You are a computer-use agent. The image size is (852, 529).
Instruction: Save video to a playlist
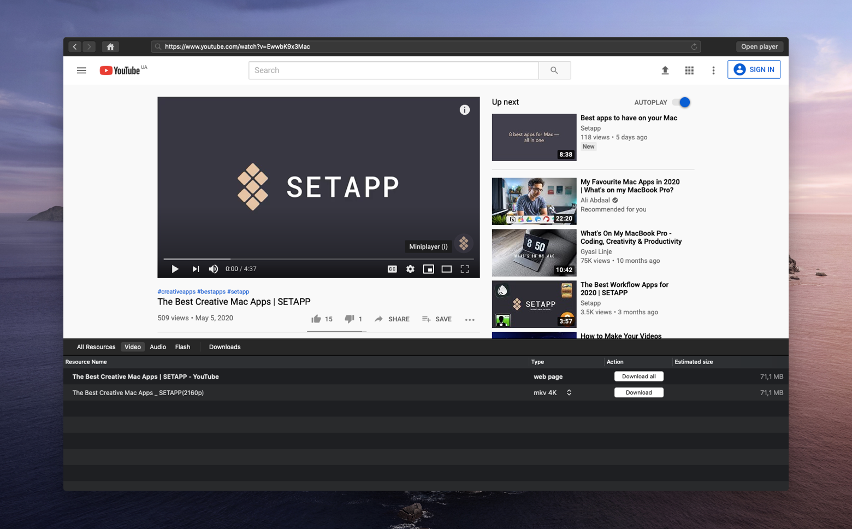point(437,319)
